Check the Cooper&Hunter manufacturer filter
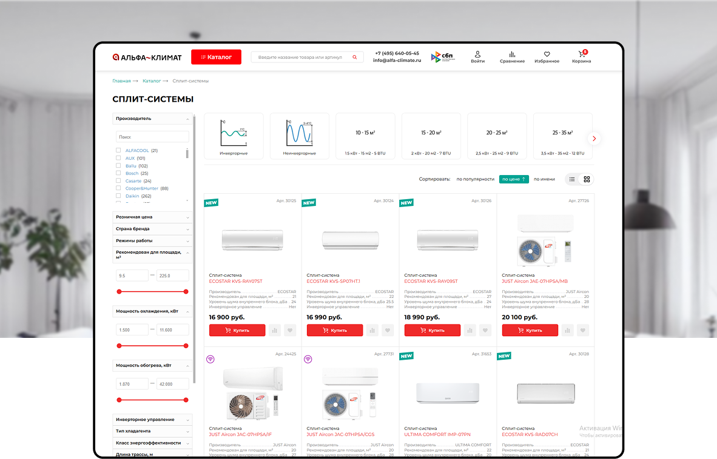Viewport: 717px width, 459px height. coord(118,188)
